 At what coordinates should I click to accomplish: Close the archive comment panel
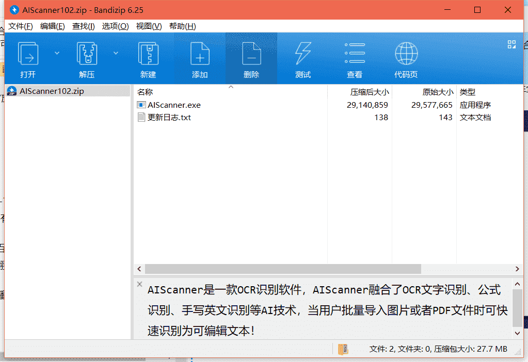(x=139, y=284)
